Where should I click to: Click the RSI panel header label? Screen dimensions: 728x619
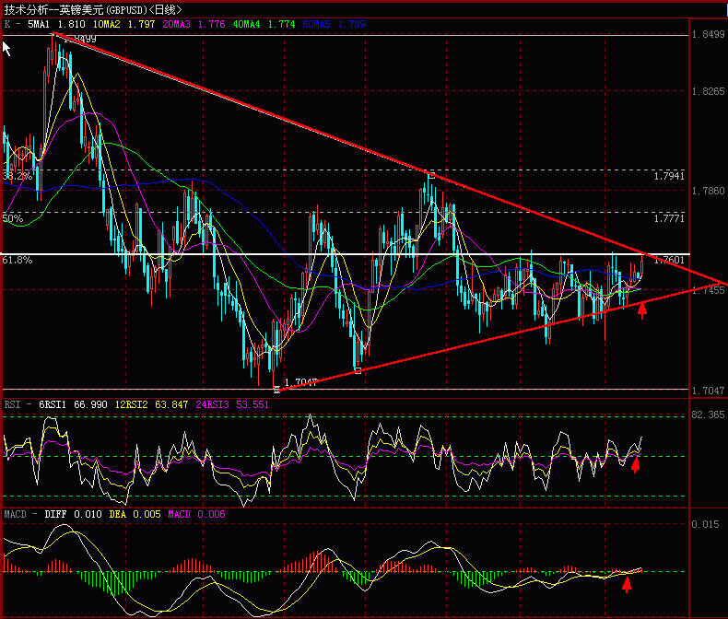[13, 404]
